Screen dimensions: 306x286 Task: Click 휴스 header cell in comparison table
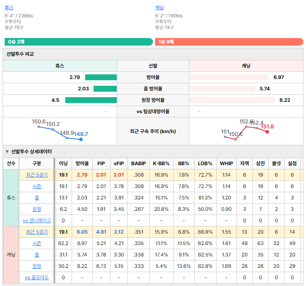[60, 66]
